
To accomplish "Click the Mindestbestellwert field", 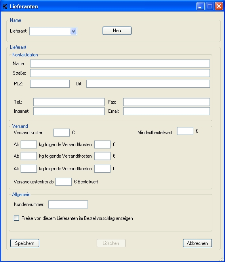I will pyautogui.click(x=185, y=131).
